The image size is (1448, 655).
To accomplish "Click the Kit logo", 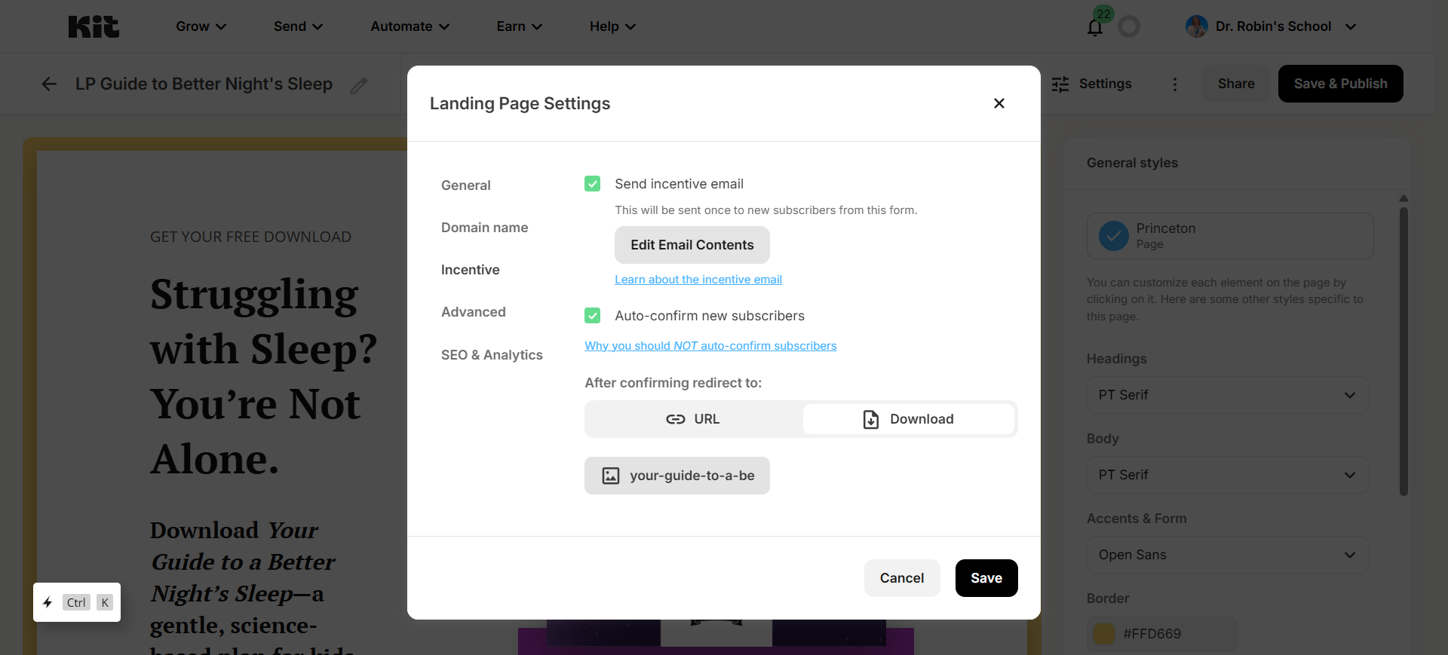I will click(94, 26).
